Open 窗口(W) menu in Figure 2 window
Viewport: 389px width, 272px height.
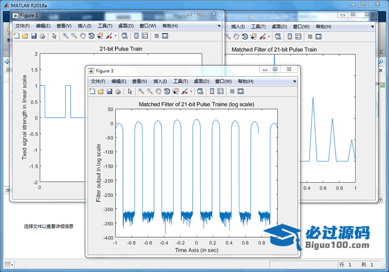(x=301, y=27)
